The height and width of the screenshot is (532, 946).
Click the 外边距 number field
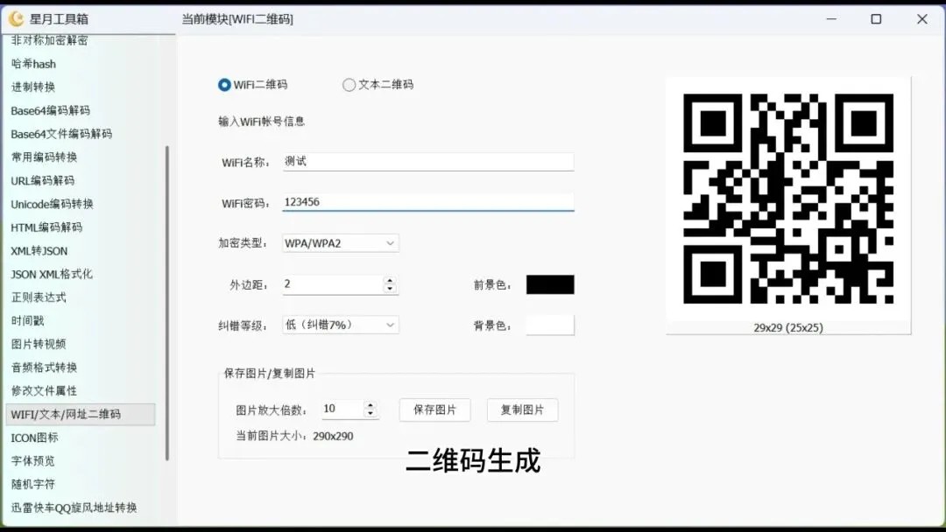(333, 284)
